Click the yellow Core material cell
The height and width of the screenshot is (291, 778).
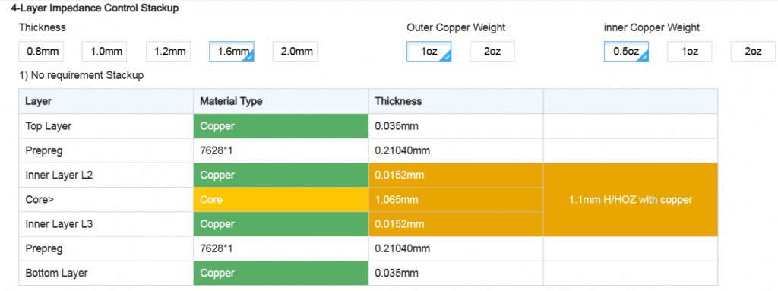tap(281, 200)
